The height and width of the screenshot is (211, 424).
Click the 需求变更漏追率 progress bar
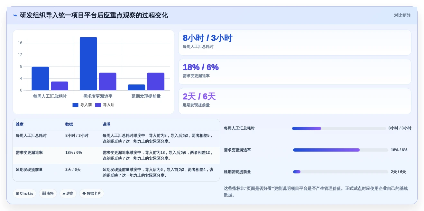(340, 150)
